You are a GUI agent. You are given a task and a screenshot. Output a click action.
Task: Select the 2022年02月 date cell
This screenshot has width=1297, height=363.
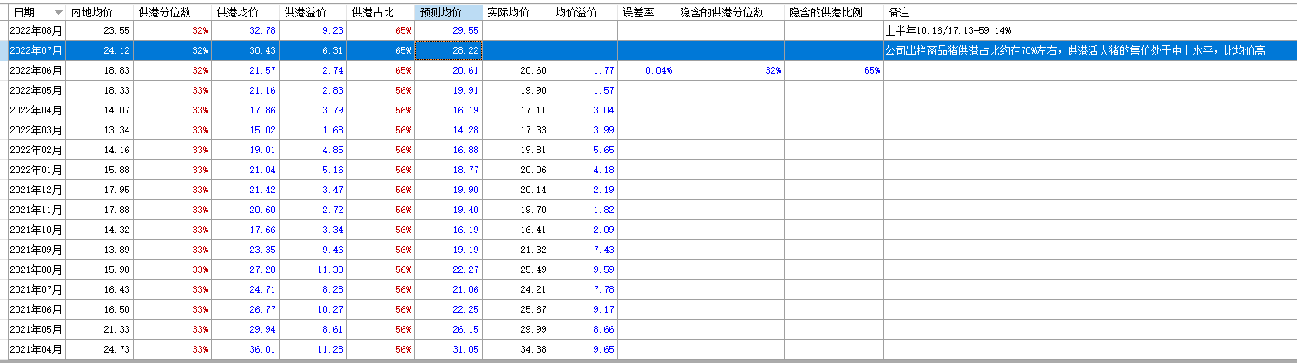(37, 150)
